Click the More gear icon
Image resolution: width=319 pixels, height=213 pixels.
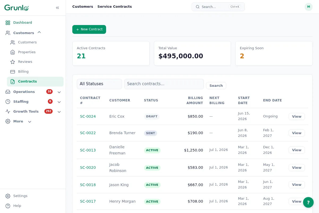(8, 121)
